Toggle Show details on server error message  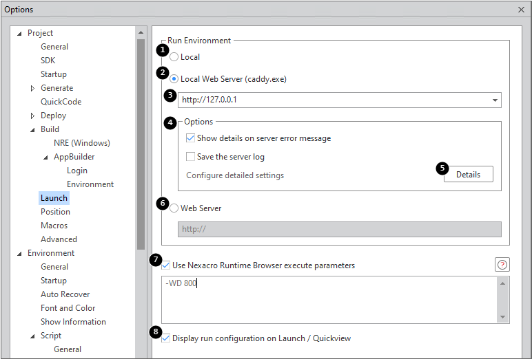pyautogui.click(x=191, y=138)
